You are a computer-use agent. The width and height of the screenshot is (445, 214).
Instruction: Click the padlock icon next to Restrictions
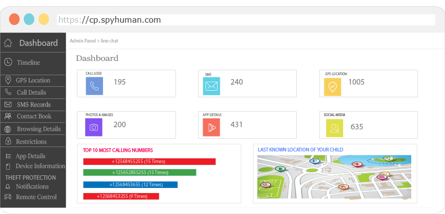tap(8, 141)
